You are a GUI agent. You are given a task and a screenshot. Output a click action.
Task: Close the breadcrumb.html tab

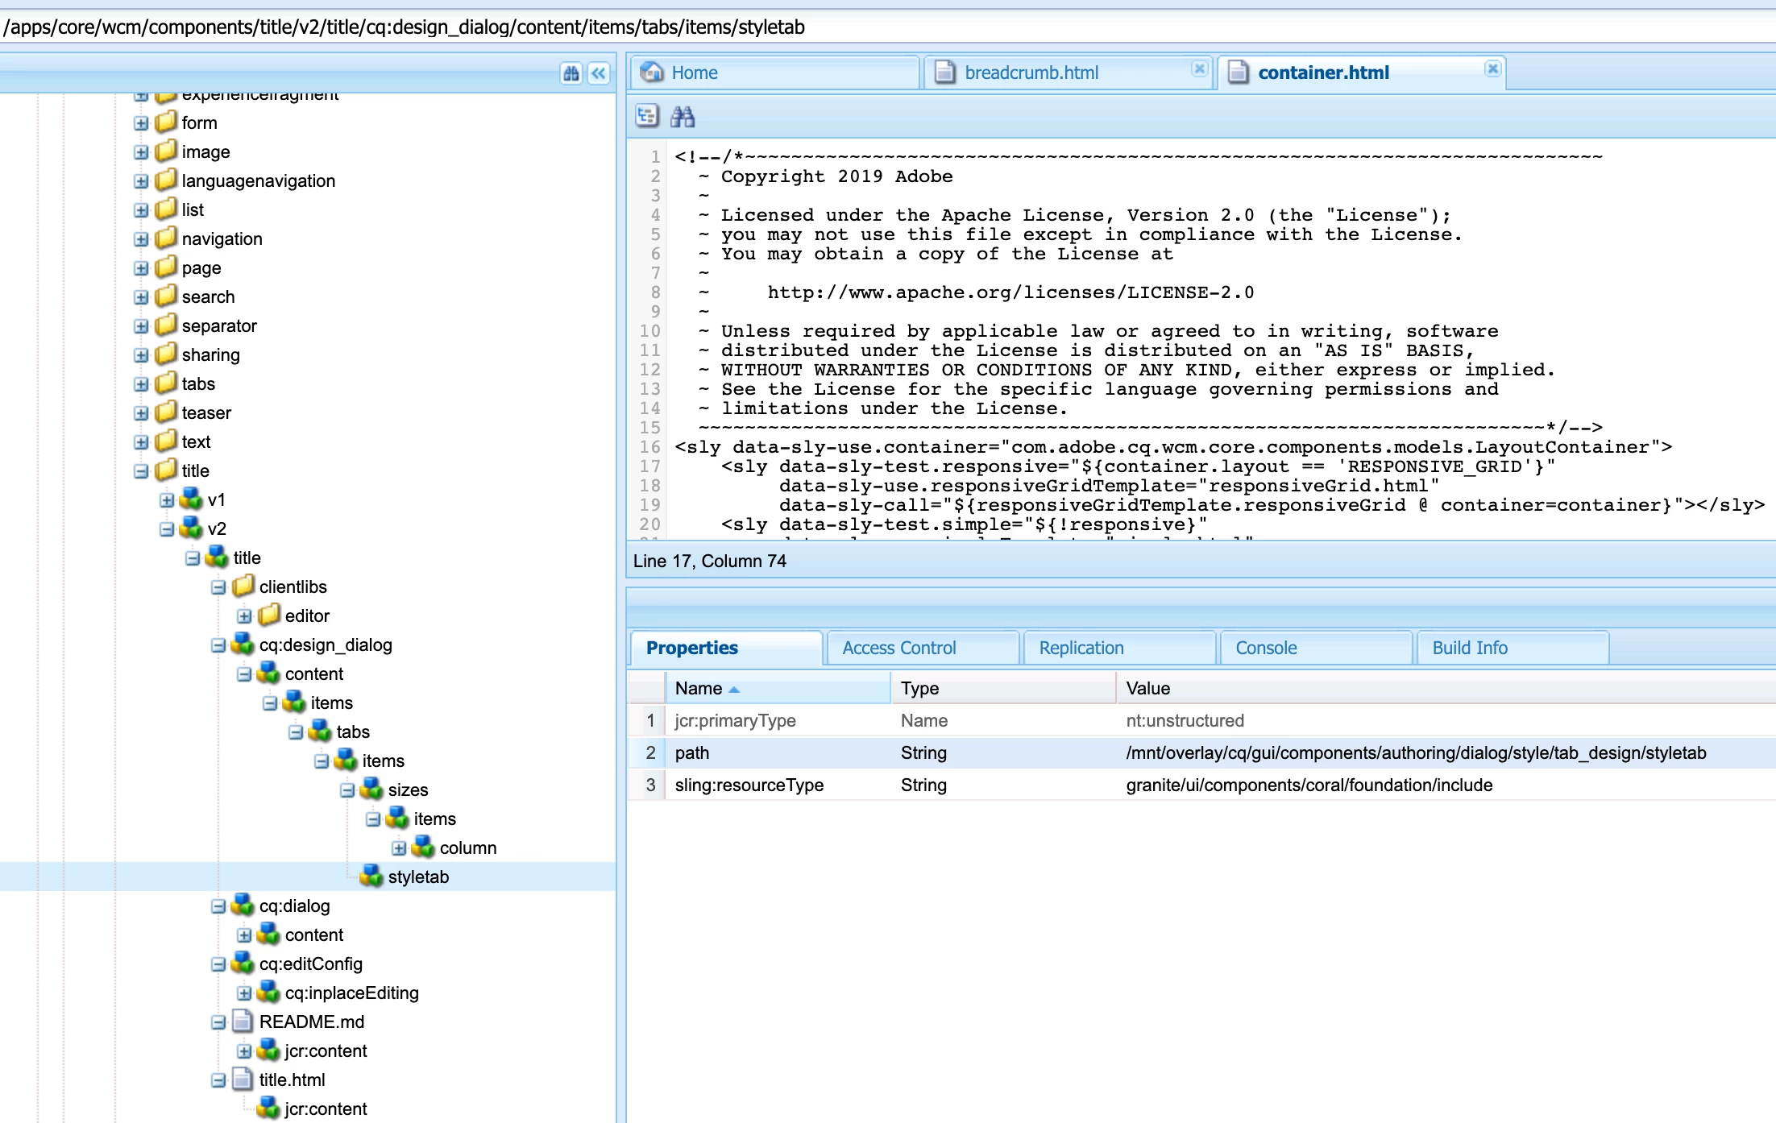point(1199,68)
